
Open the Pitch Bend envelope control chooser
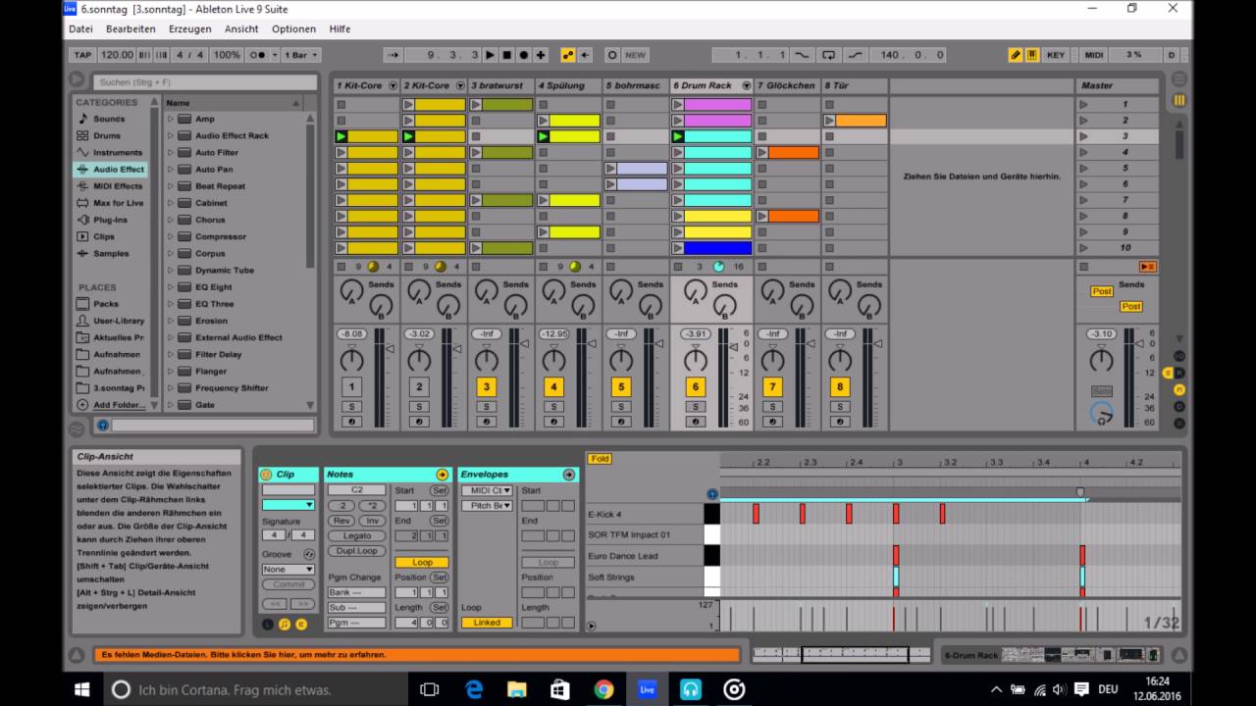(x=487, y=506)
